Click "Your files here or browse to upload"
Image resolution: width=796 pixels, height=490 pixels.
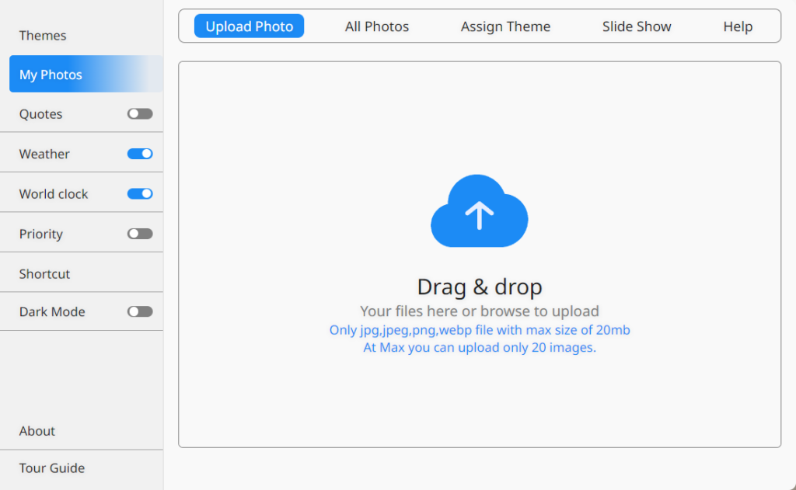coord(480,311)
